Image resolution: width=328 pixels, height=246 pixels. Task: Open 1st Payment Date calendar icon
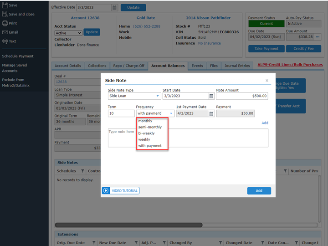click(211, 113)
